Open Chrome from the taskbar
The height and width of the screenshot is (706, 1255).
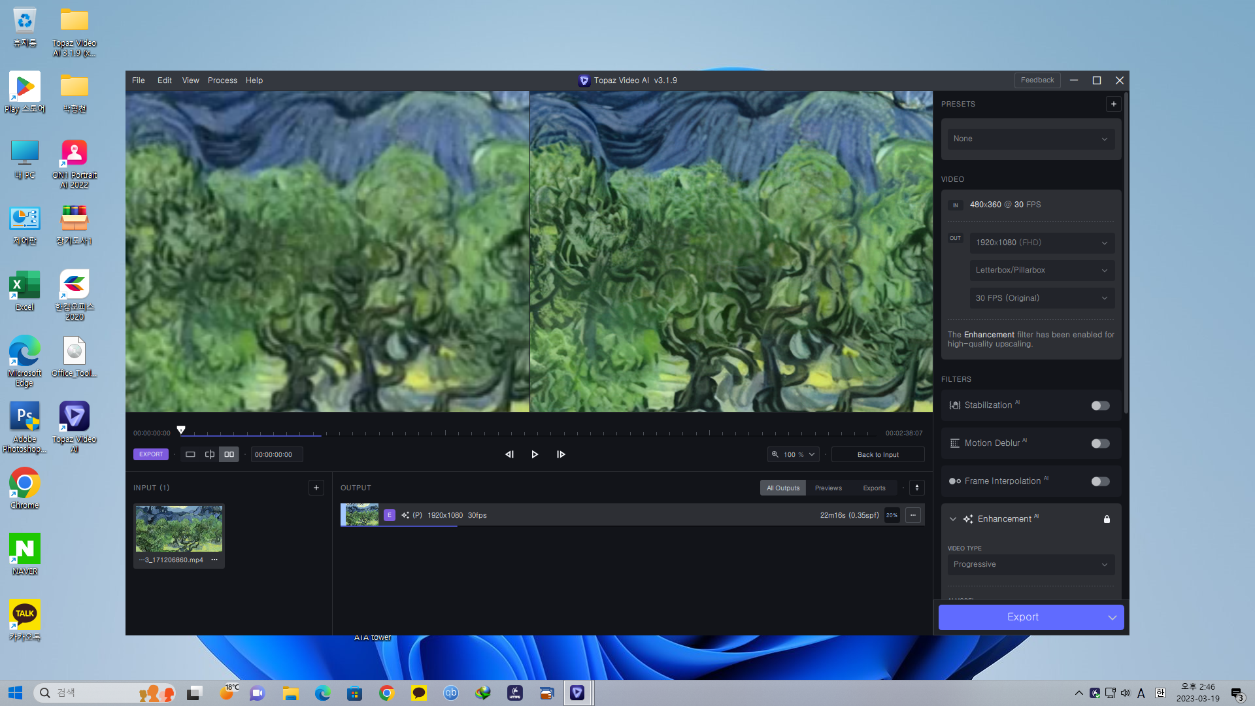pyautogui.click(x=387, y=693)
